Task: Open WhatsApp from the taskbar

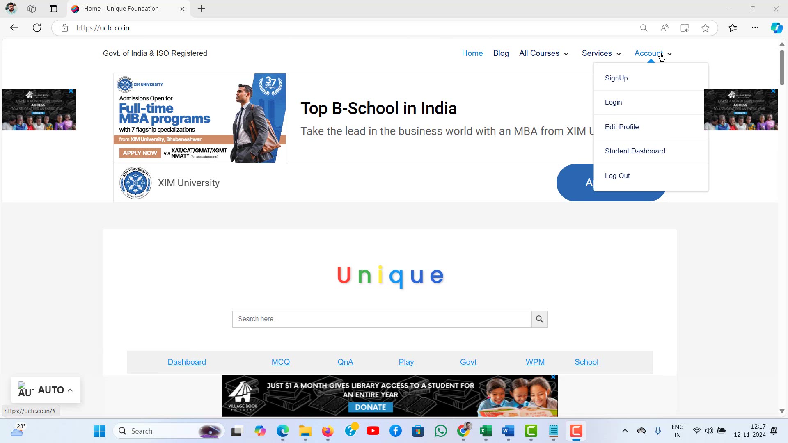Action: [x=441, y=431]
